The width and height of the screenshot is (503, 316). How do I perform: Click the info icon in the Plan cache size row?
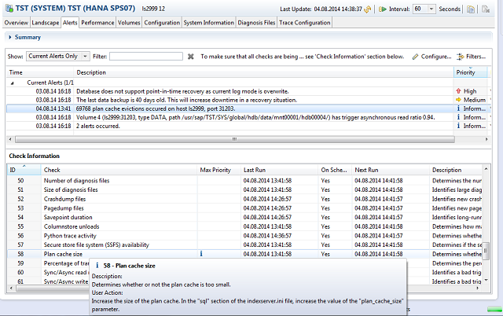[x=201, y=254]
